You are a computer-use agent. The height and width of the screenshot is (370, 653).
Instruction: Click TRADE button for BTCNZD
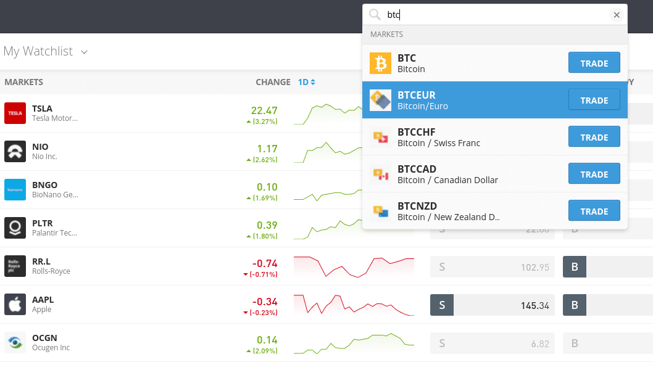[x=594, y=212]
